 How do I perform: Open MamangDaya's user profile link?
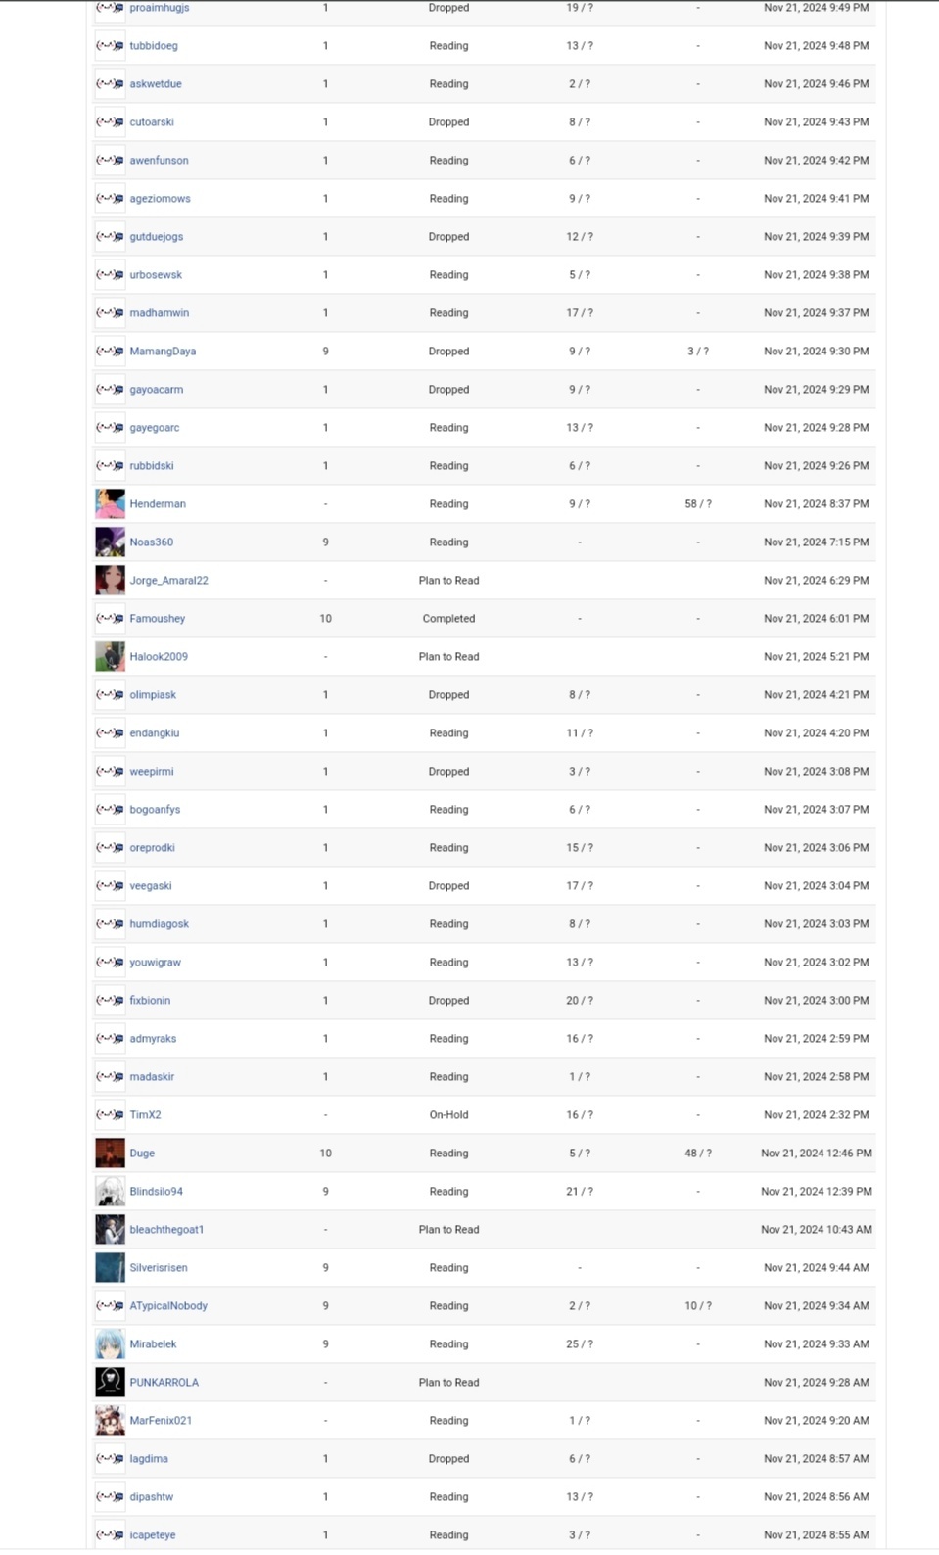[x=163, y=352]
